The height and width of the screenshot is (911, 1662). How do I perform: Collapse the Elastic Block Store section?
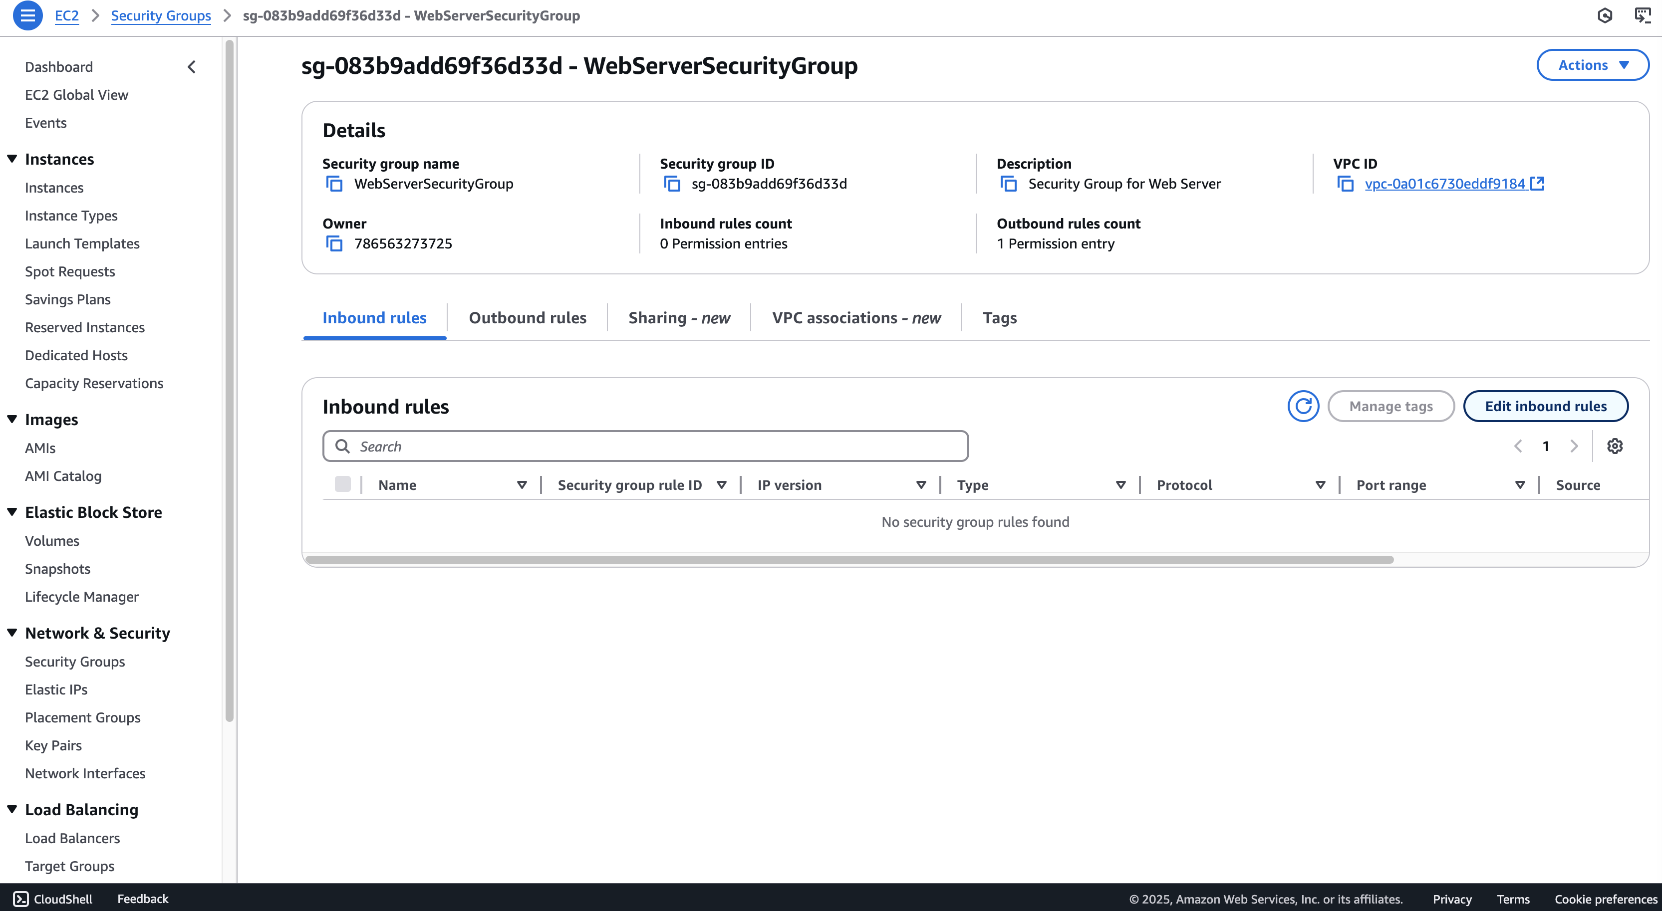tap(12, 512)
